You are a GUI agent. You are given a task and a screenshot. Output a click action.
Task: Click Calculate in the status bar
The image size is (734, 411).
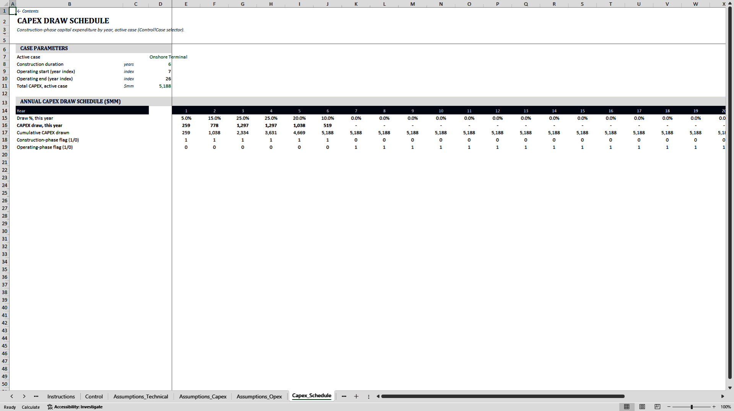(31, 407)
